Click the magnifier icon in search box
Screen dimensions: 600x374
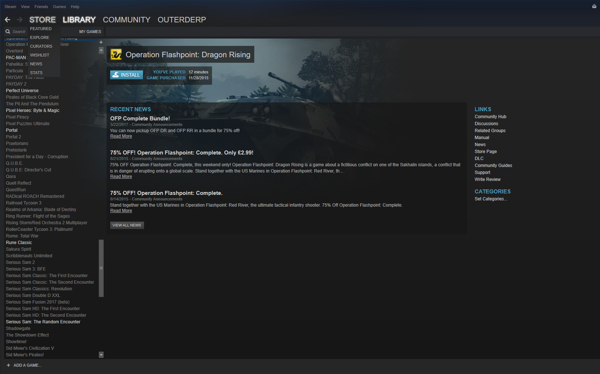pyautogui.click(x=8, y=32)
